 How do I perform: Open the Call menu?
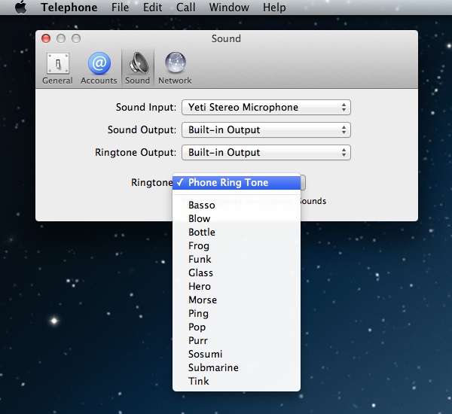point(185,8)
